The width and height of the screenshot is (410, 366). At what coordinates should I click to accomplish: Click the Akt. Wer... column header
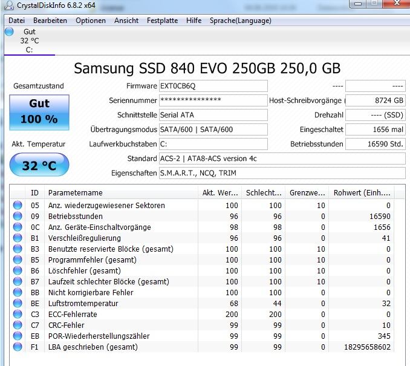tap(220, 193)
